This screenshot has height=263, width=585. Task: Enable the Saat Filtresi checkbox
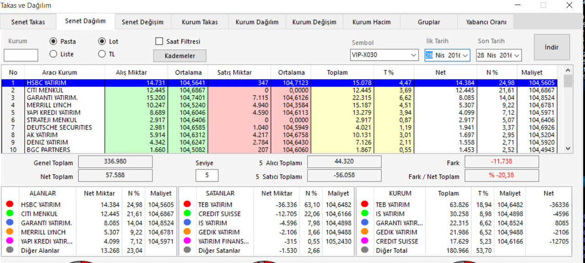point(159,41)
